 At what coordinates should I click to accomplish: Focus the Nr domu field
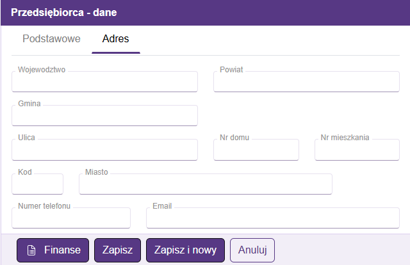click(256, 150)
